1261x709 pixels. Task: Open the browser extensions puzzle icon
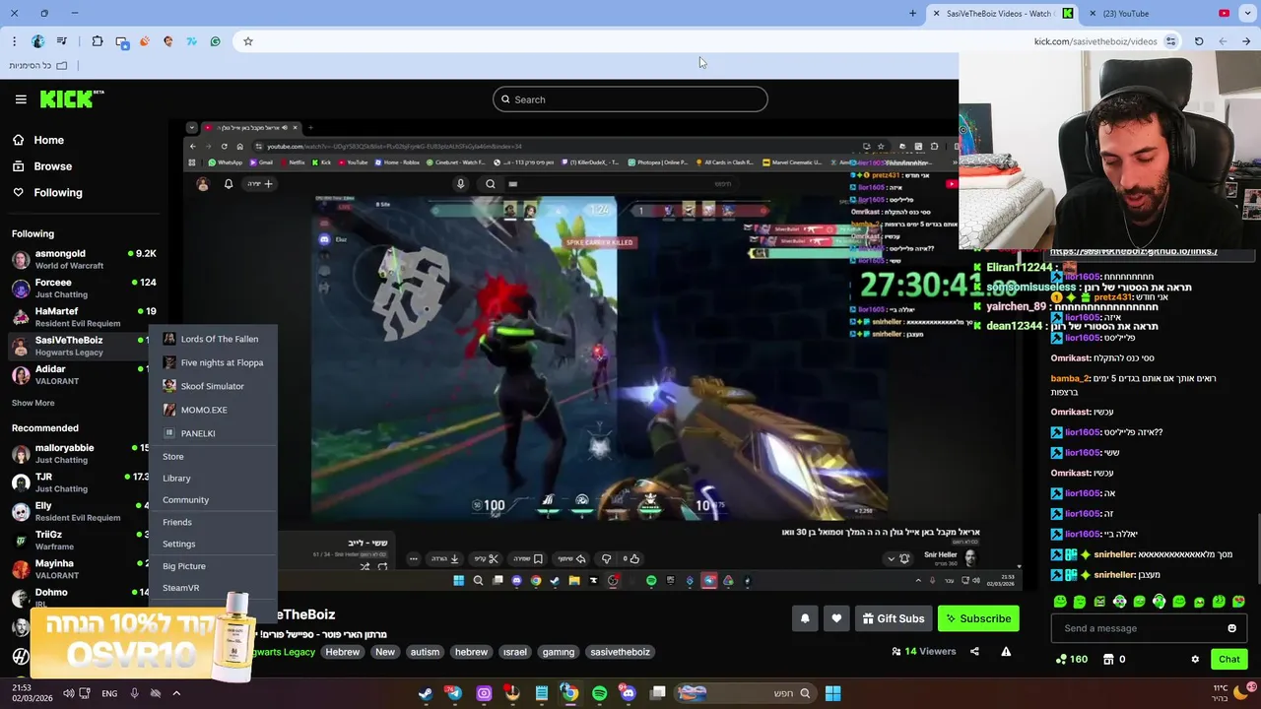pyautogui.click(x=98, y=41)
